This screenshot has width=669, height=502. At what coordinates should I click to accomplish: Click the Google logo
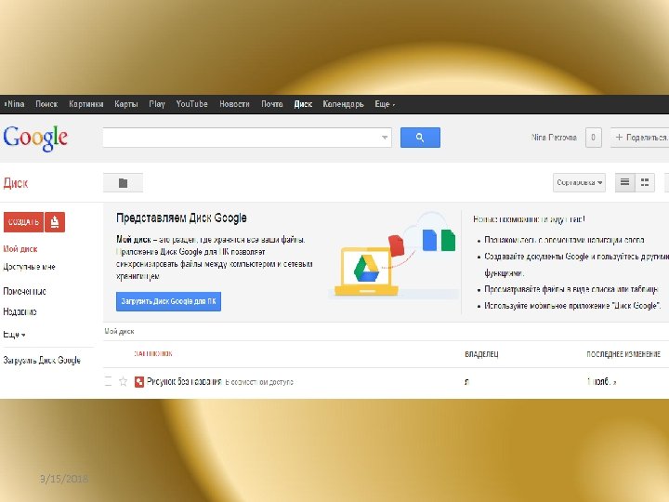35,138
